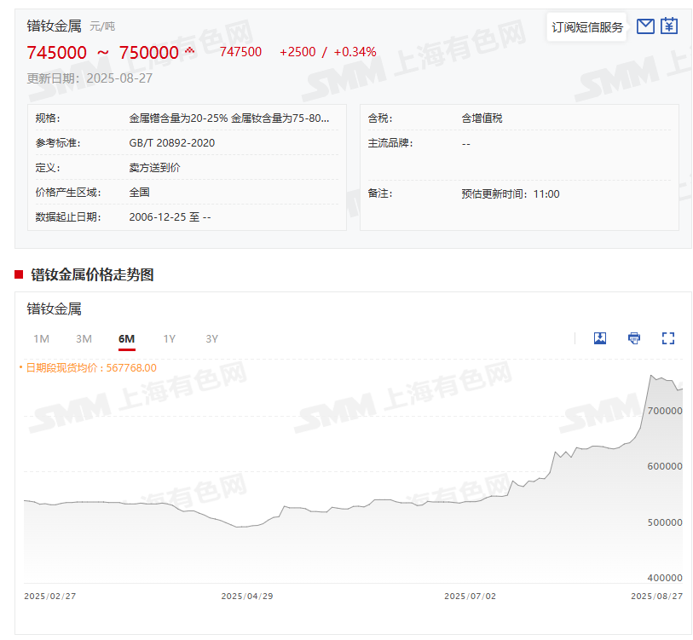This screenshot has width=693, height=640.
Task: Save the chart as an image
Action: tap(600, 338)
